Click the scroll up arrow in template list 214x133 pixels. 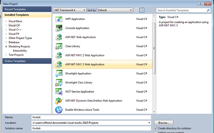pos(154,16)
